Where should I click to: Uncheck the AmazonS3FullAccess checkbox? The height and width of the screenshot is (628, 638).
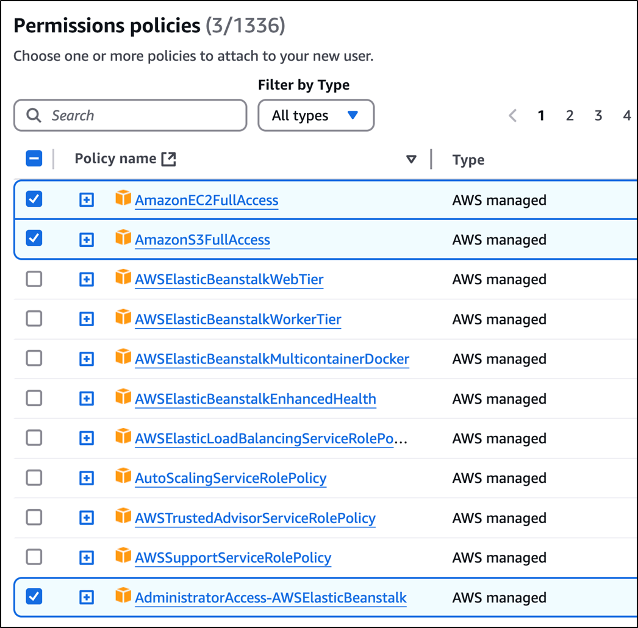point(34,238)
